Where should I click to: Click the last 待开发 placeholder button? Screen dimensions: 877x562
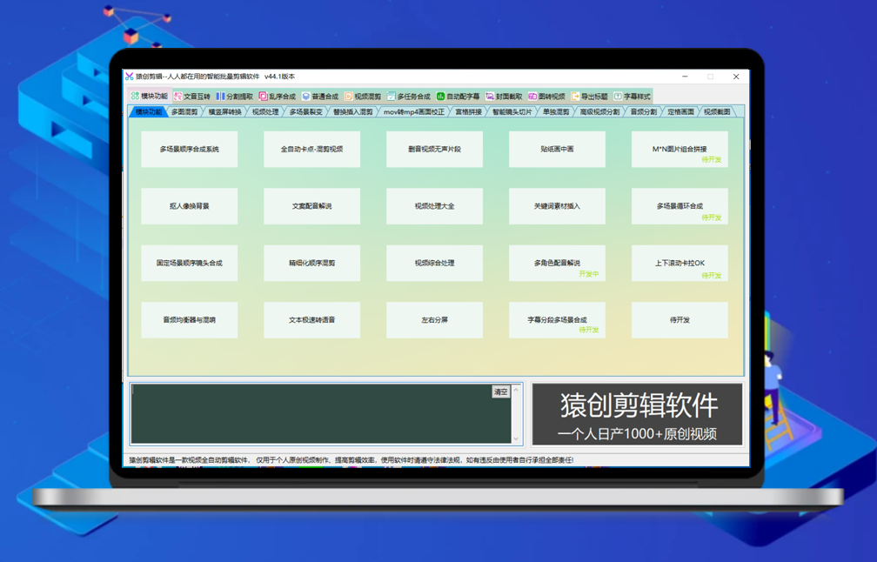[680, 320]
